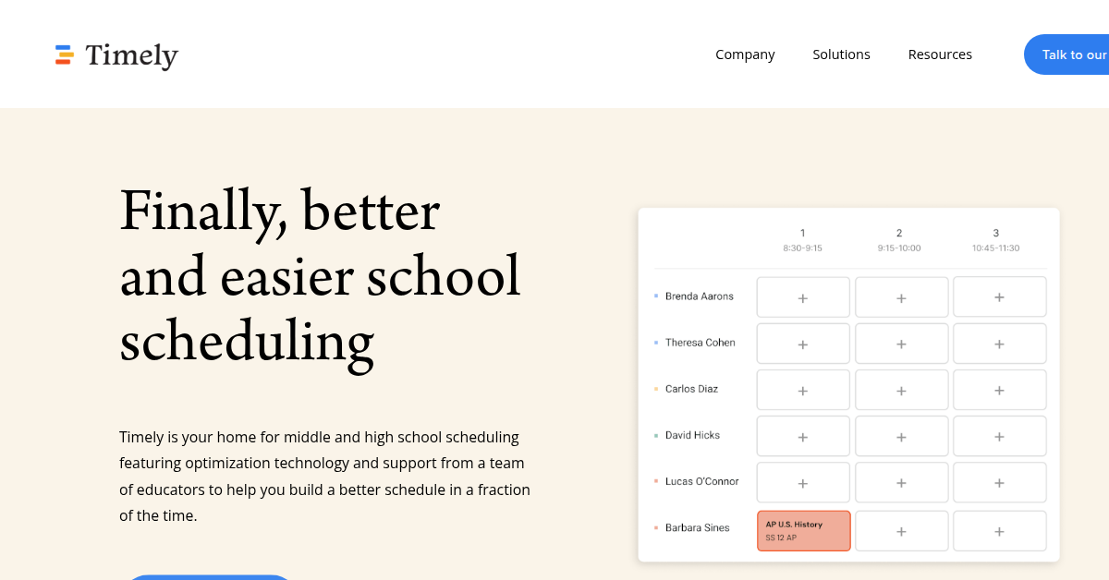Click the Timely wordmark link

tap(131, 56)
